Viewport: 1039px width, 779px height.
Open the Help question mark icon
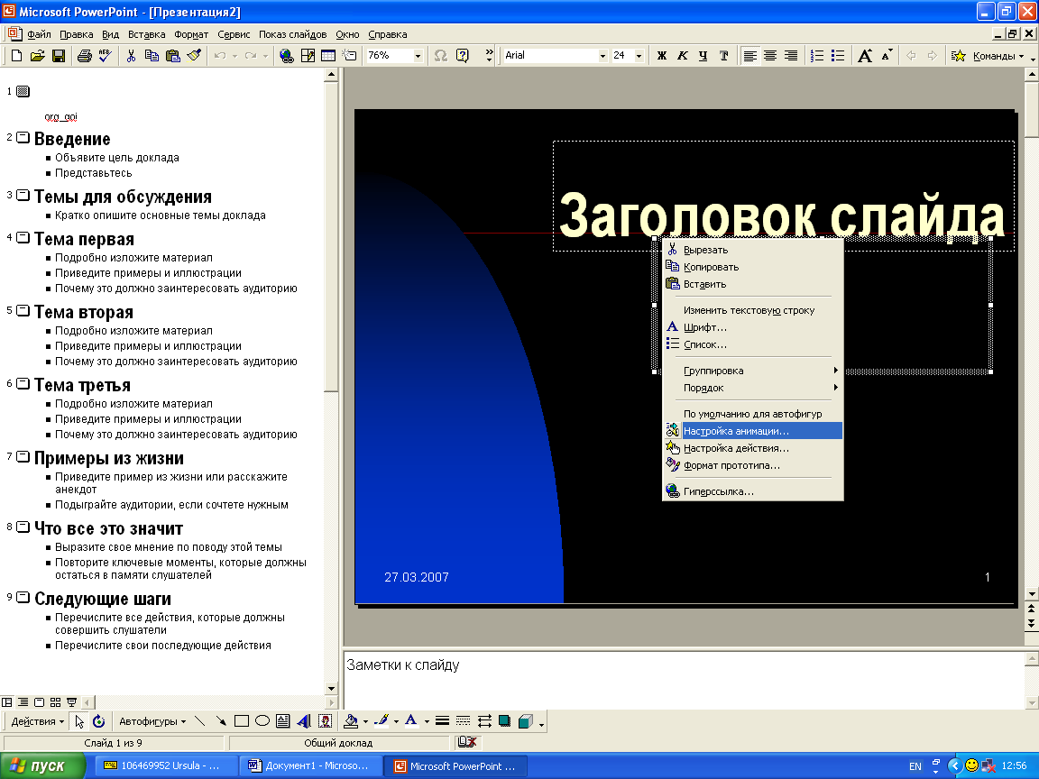[463, 56]
